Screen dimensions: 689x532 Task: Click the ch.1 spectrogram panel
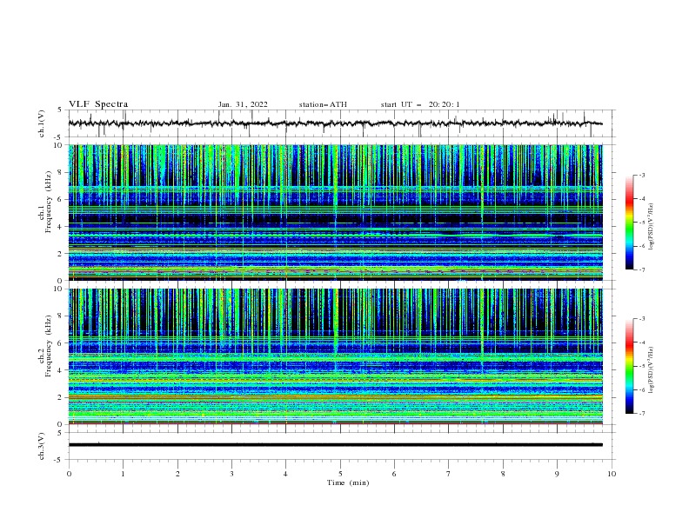point(336,212)
